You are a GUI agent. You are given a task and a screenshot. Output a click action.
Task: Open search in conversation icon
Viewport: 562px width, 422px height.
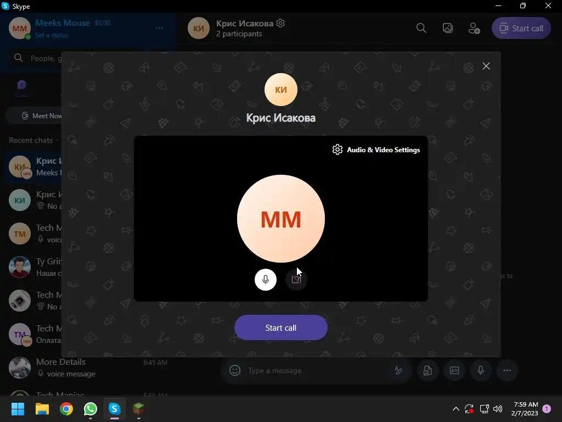point(421,28)
